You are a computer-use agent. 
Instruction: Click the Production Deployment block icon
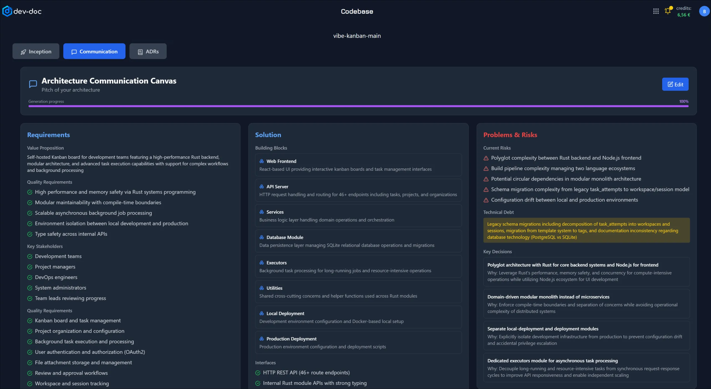point(262,339)
